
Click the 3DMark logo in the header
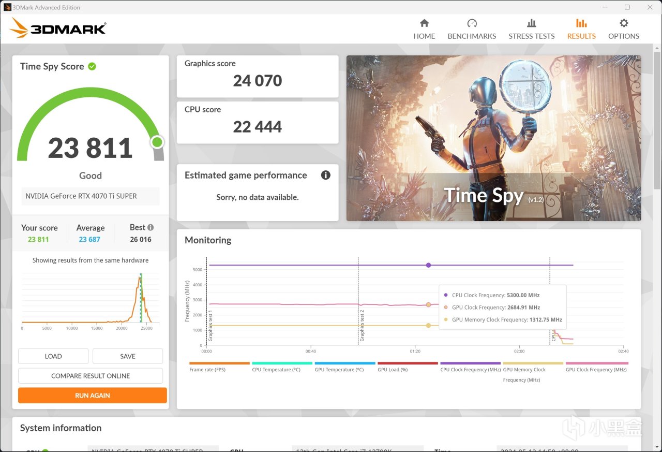click(x=58, y=28)
